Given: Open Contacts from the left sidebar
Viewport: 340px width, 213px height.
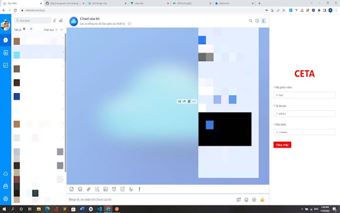Looking at the screenshot, I should point(5,52).
